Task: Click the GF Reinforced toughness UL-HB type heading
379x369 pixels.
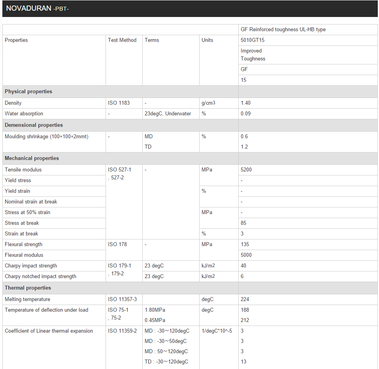Action: 283,30
